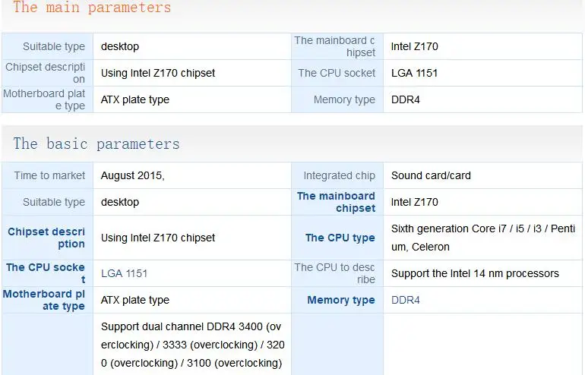
Task: Open "The CPU type" link
Action: click(340, 238)
